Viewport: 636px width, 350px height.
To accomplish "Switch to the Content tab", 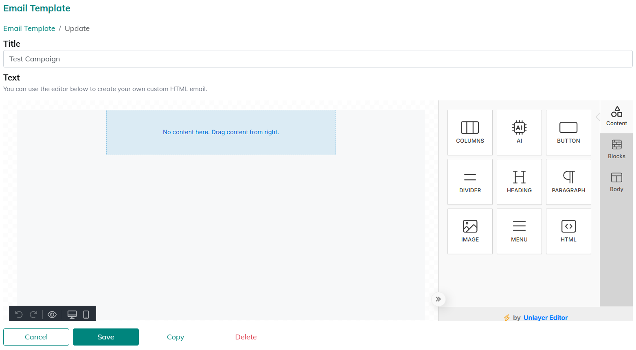I will click(616, 117).
